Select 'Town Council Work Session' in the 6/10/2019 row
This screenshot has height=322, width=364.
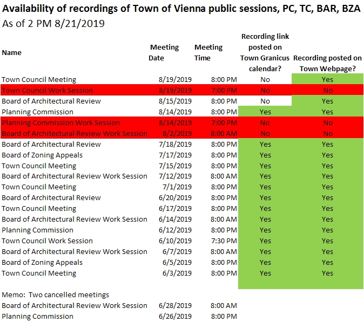[48, 241]
